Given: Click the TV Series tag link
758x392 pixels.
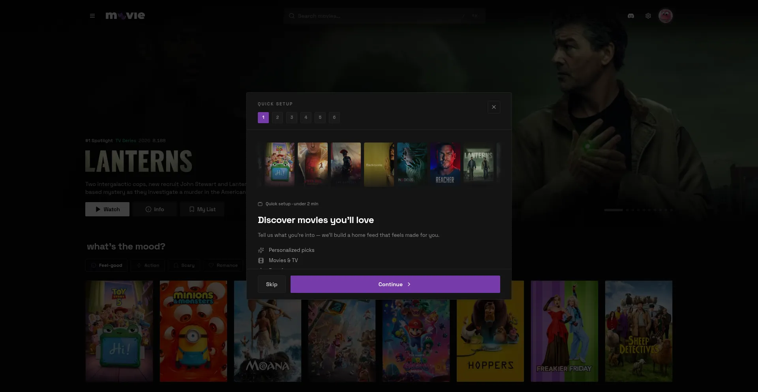Looking at the screenshot, I should click(x=126, y=141).
